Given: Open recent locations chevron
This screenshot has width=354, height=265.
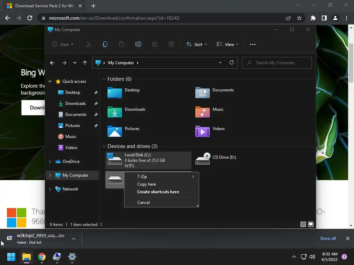Looking at the screenshot, I should pos(75,63).
